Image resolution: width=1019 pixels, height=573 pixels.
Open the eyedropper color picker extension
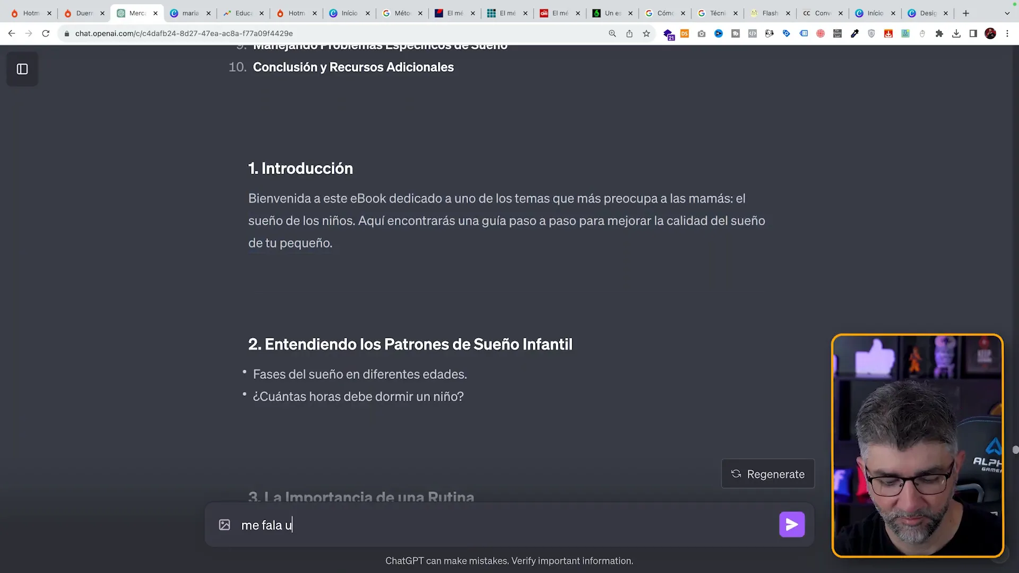(854, 33)
